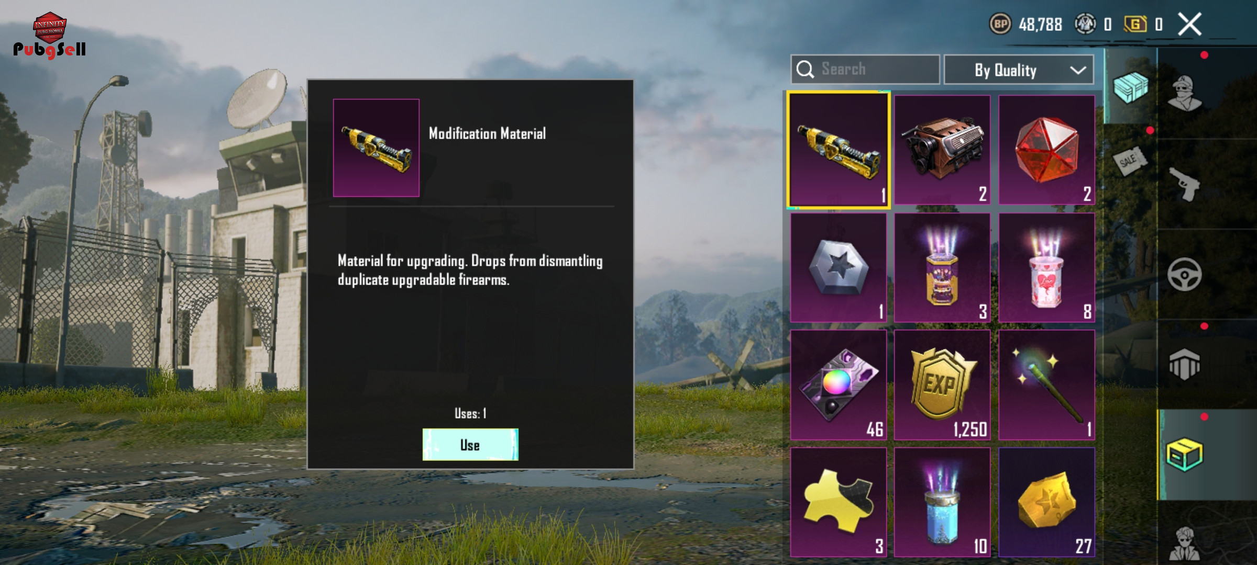Select the engine part item

click(x=942, y=150)
